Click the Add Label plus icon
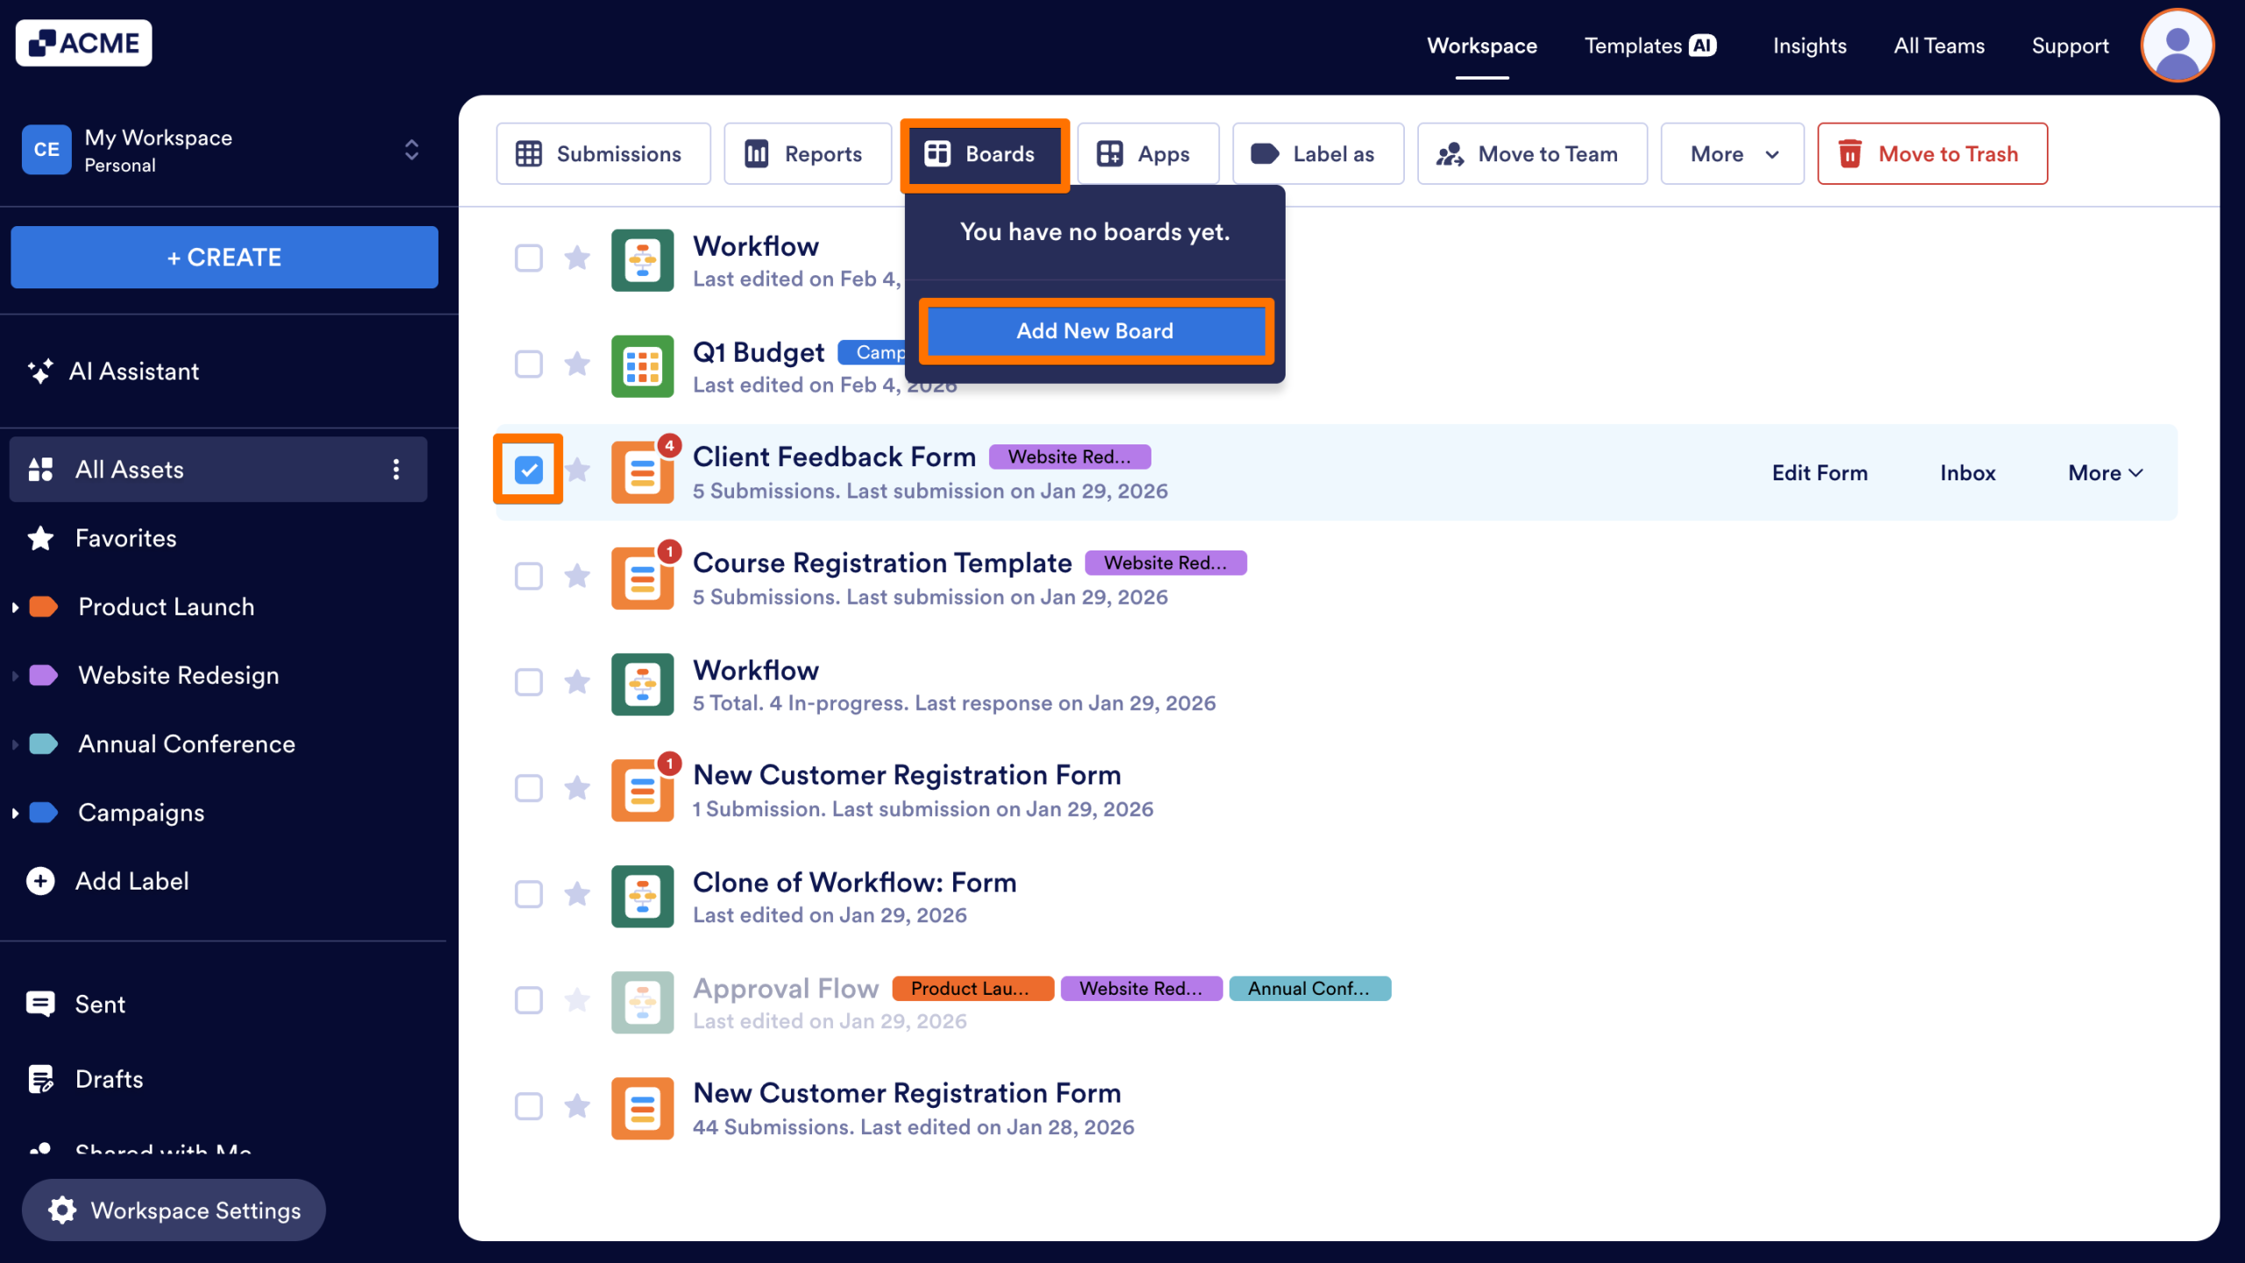Image resolution: width=2245 pixels, height=1263 pixels. pyautogui.click(x=40, y=881)
